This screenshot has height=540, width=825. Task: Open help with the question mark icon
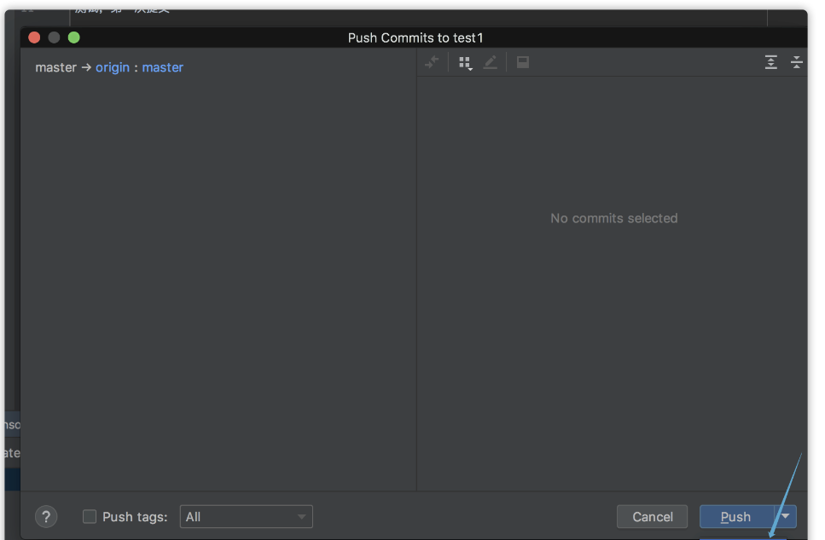(x=46, y=516)
